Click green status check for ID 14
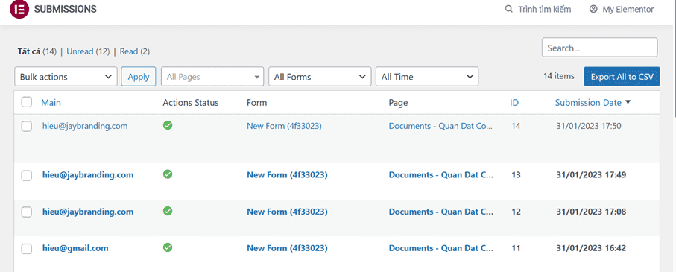Image resolution: width=676 pixels, height=272 pixels. (168, 125)
